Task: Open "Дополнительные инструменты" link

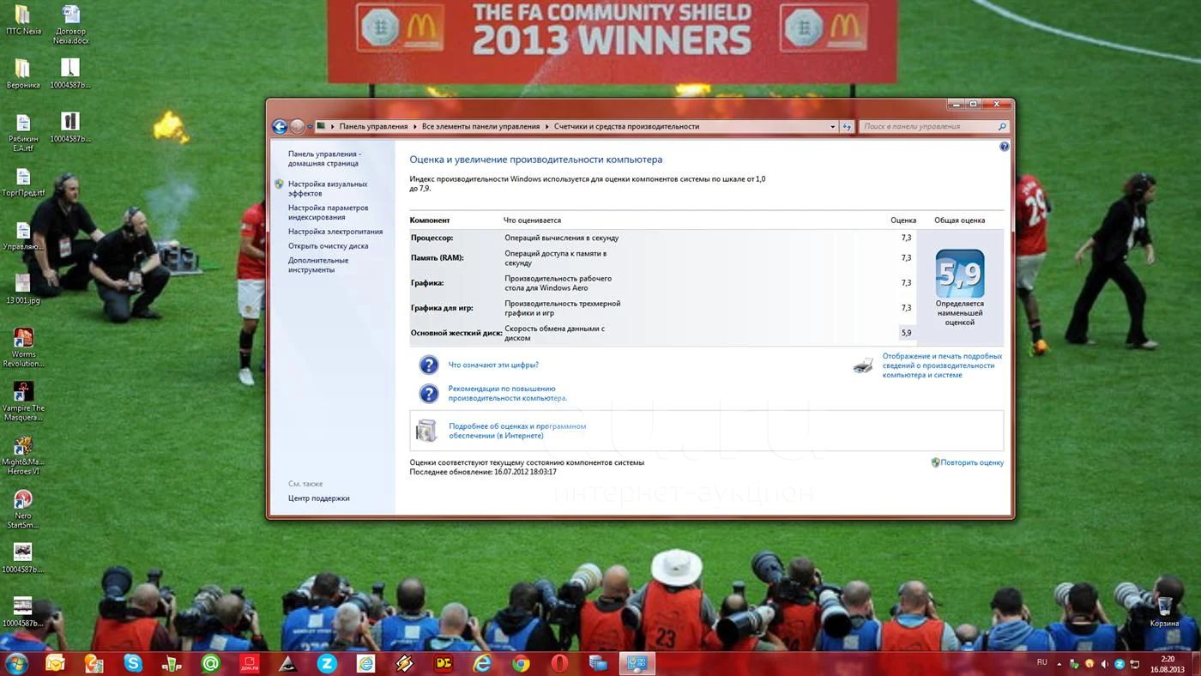Action: coord(318,265)
